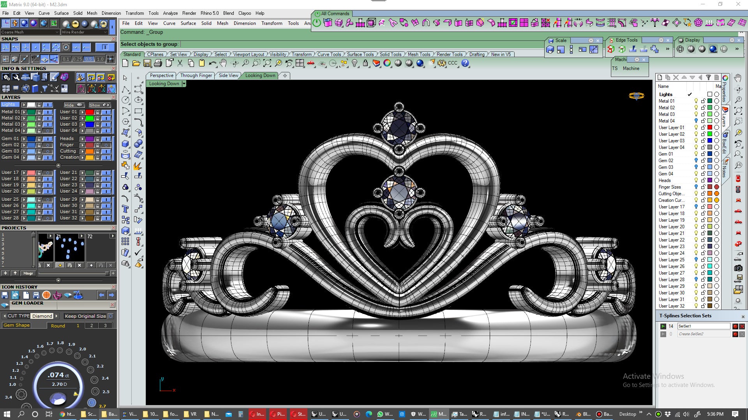The height and width of the screenshot is (420, 748).
Task: Click the padlock Lock icon in Standard toolbar
Action: click(x=365, y=63)
